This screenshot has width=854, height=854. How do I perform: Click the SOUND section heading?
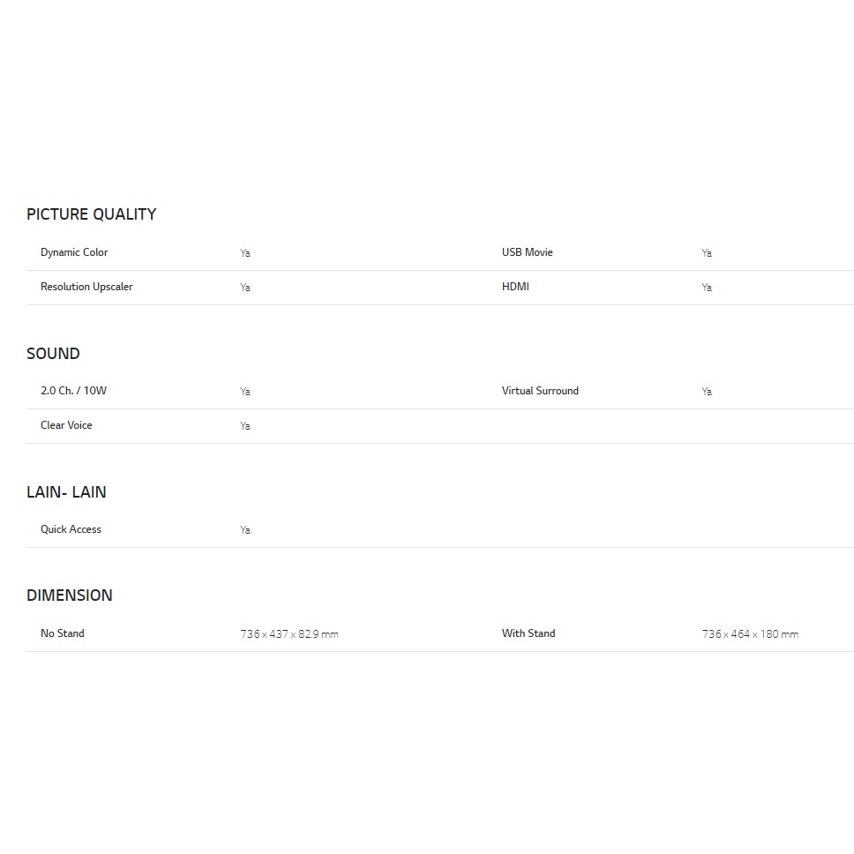click(x=53, y=354)
